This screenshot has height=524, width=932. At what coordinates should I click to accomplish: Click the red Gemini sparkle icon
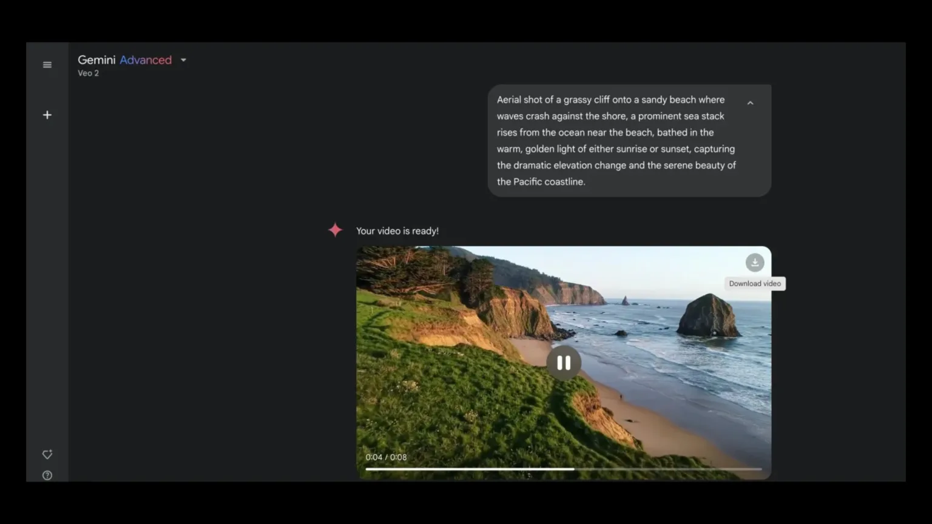click(335, 230)
